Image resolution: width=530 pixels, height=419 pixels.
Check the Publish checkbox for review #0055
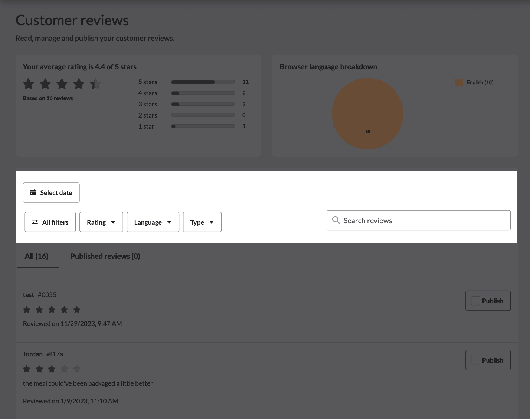coord(475,301)
